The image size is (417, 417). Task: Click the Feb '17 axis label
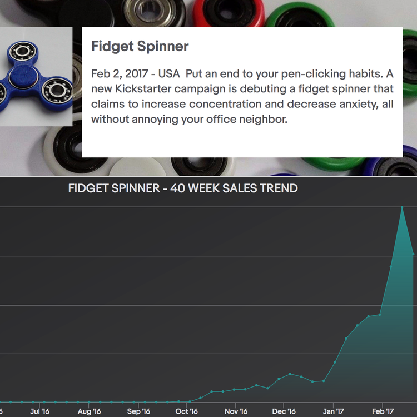coord(383,411)
